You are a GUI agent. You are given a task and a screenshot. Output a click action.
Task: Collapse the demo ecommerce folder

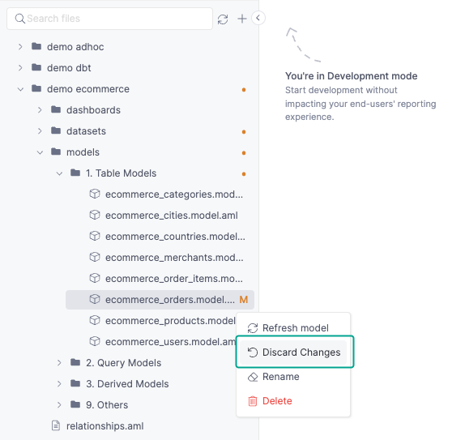(x=20, y=89)
